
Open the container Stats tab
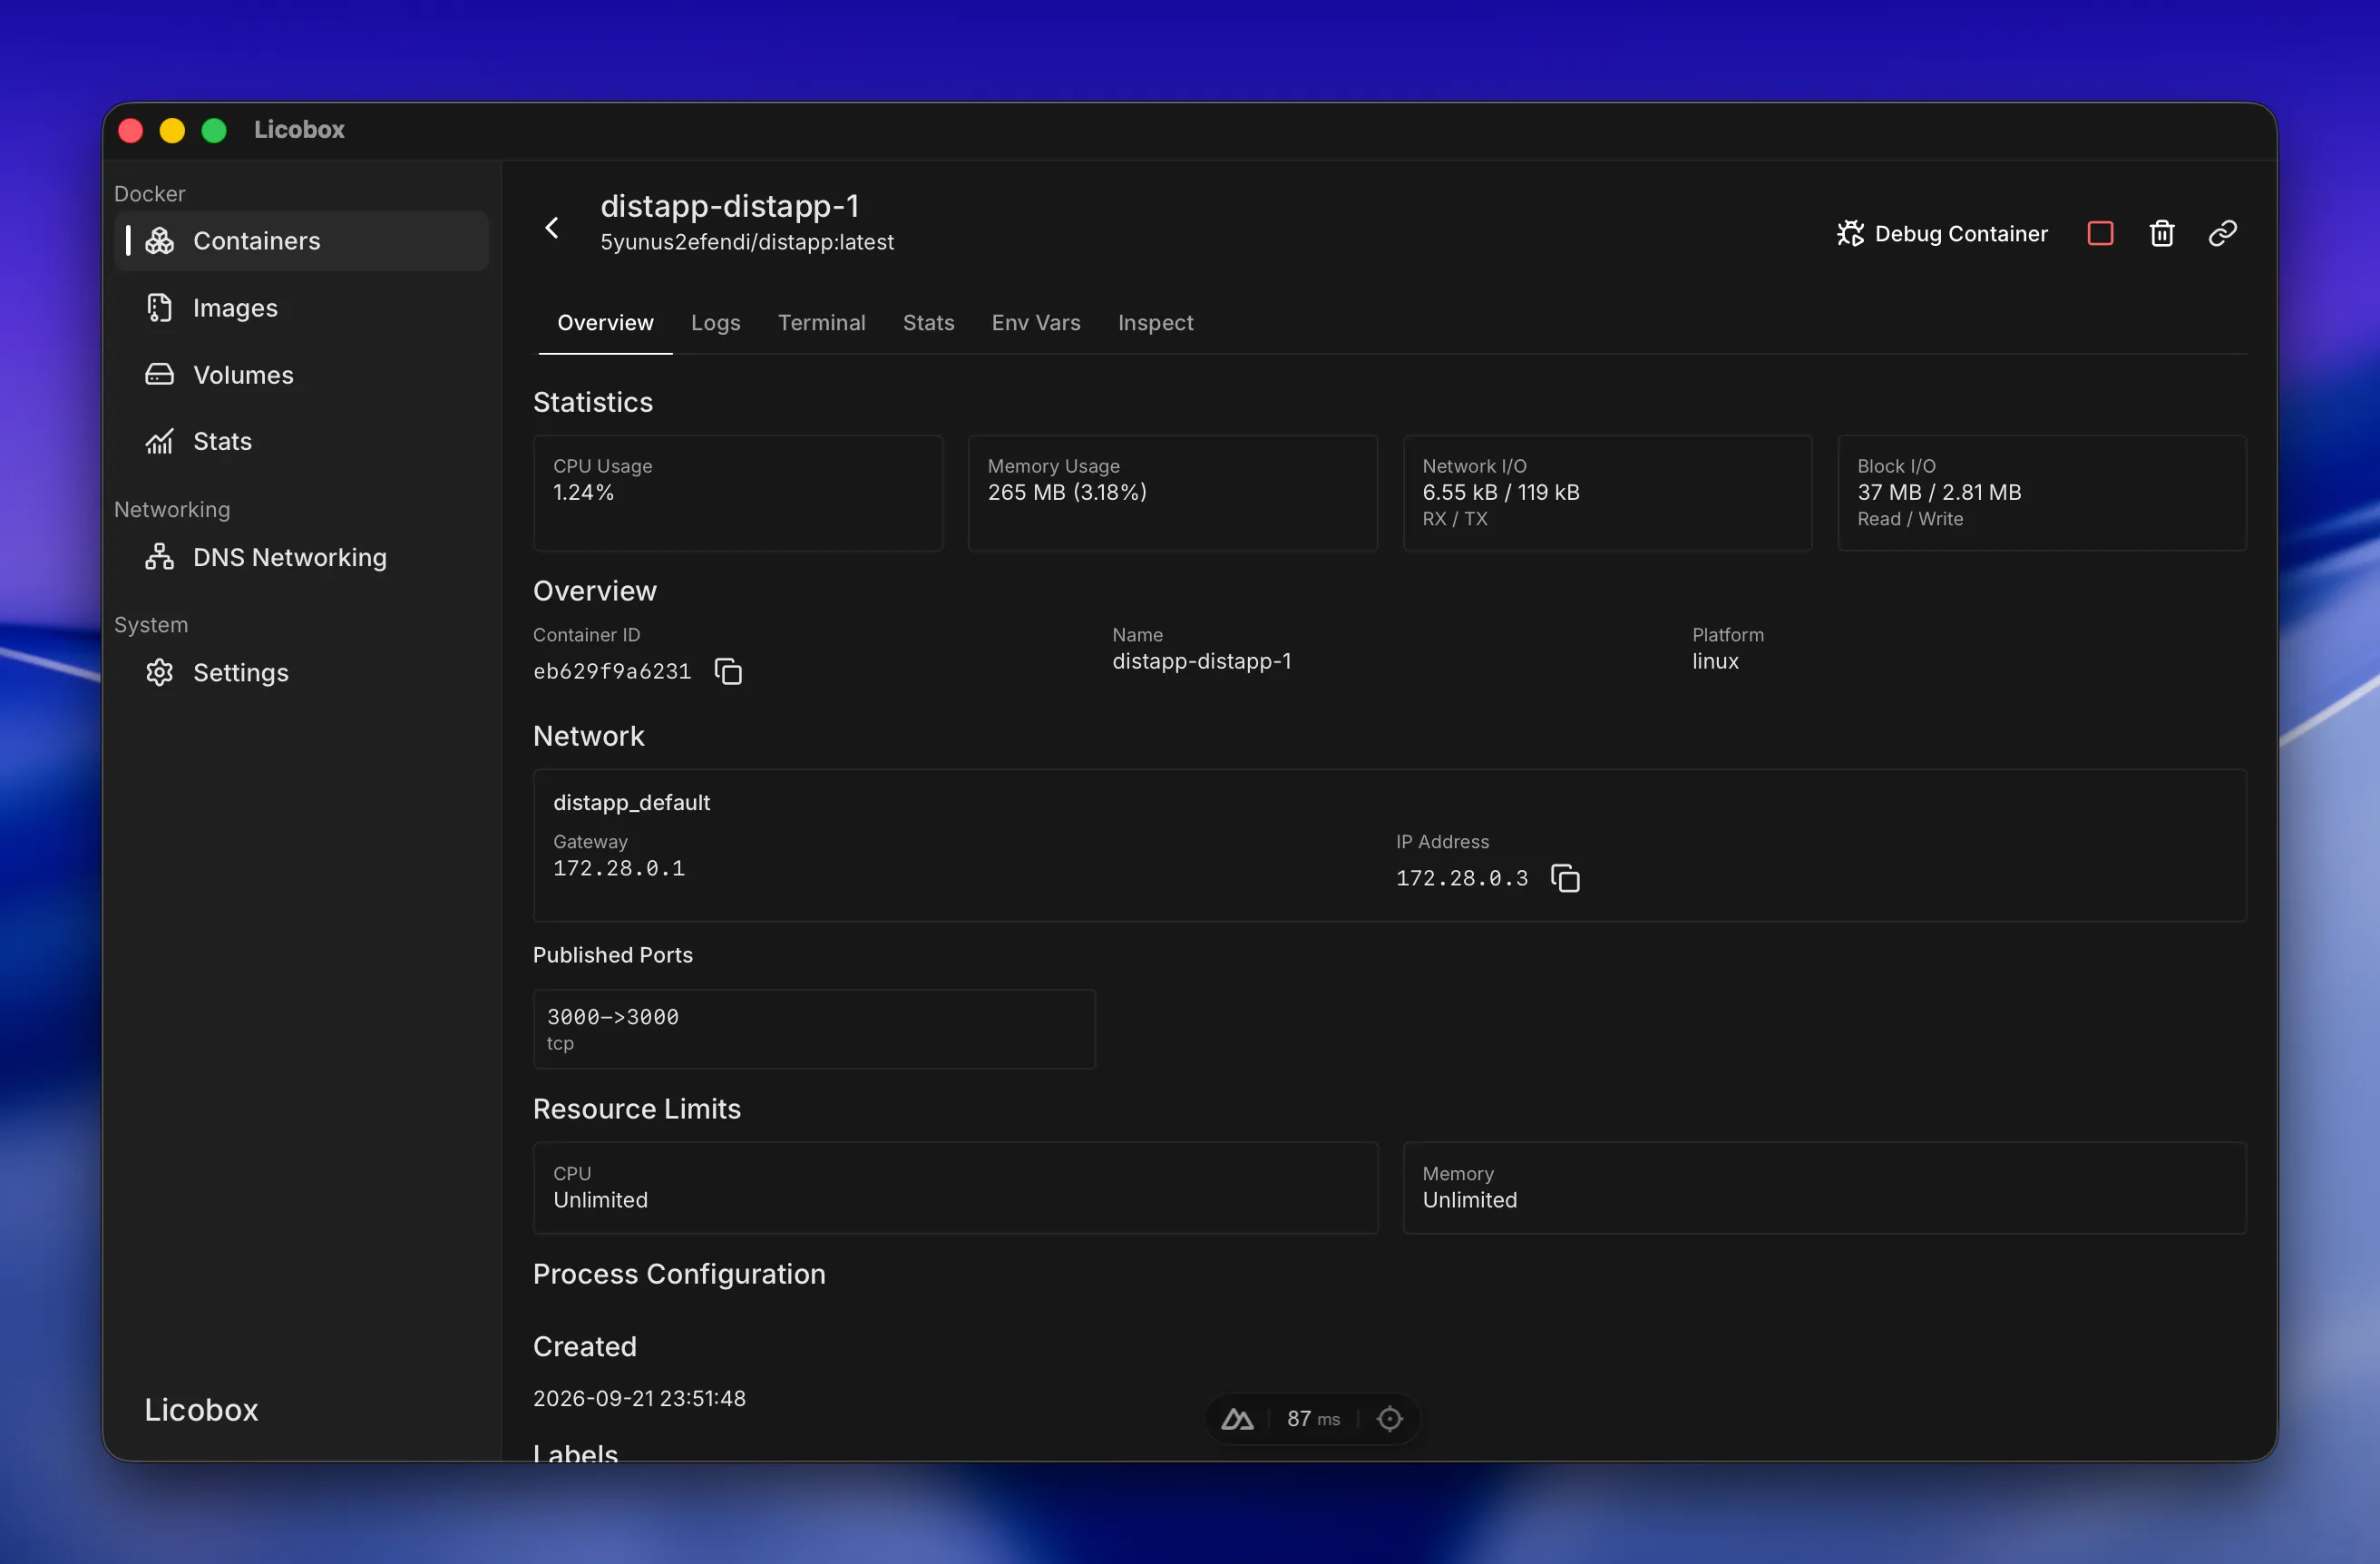point(928,323)
